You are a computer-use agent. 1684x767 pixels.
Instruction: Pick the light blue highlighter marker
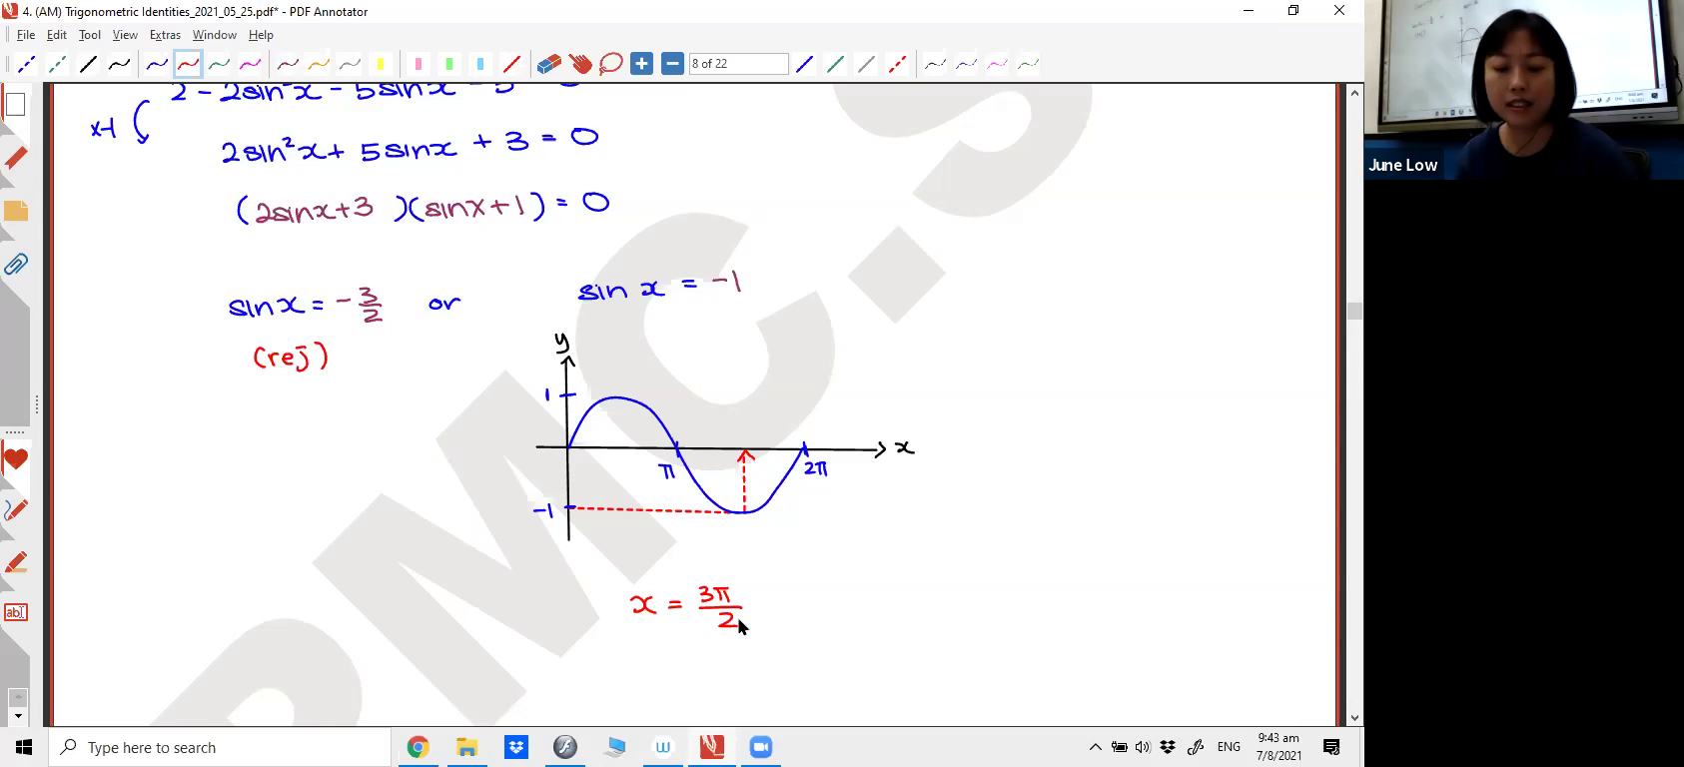[x=480, y=64]
